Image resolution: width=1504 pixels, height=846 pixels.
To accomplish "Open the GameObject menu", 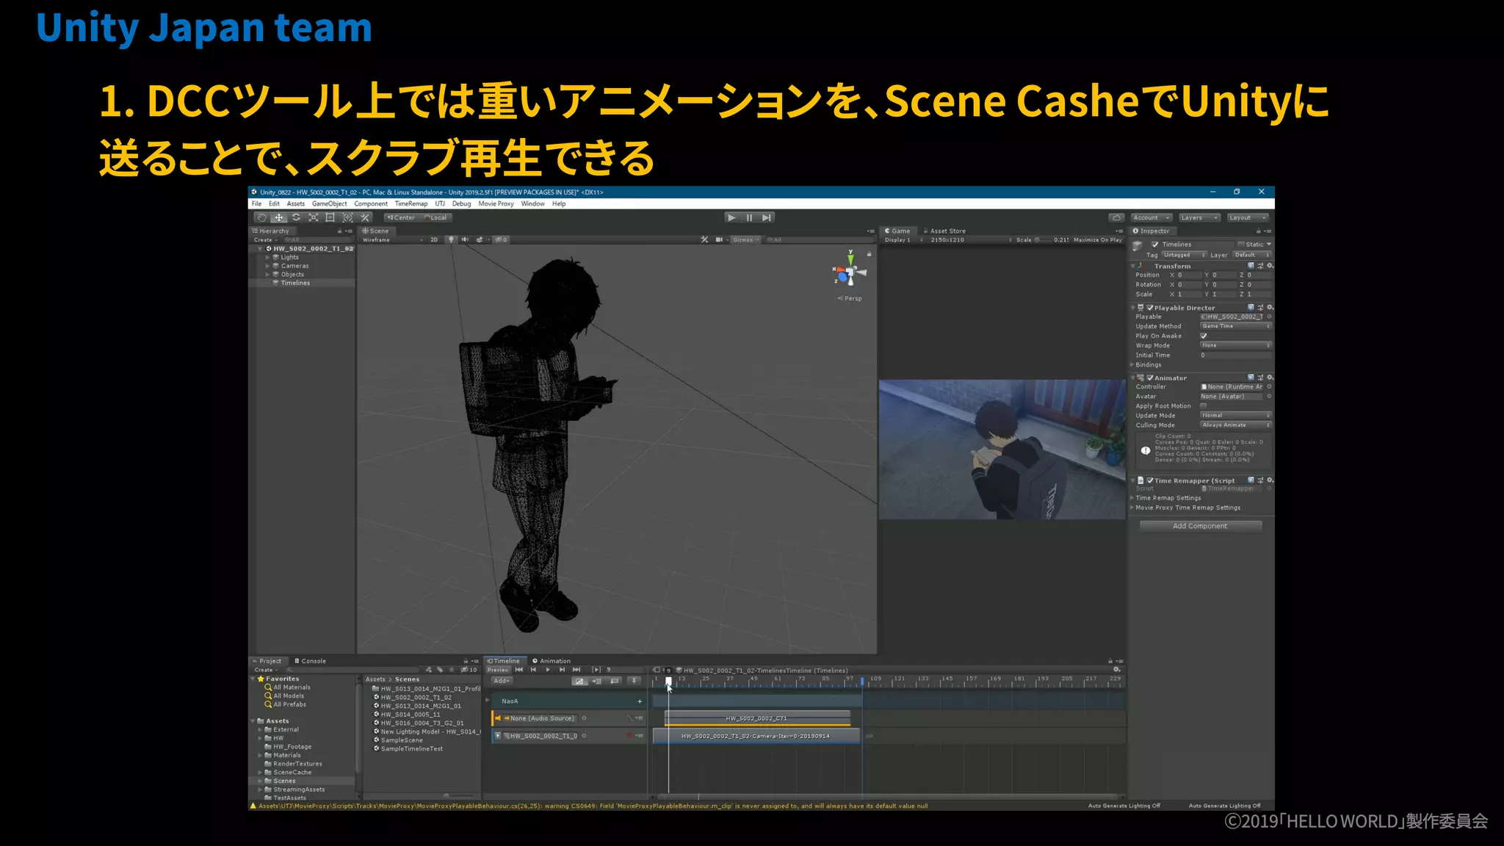I will click(x=330, y=204).
